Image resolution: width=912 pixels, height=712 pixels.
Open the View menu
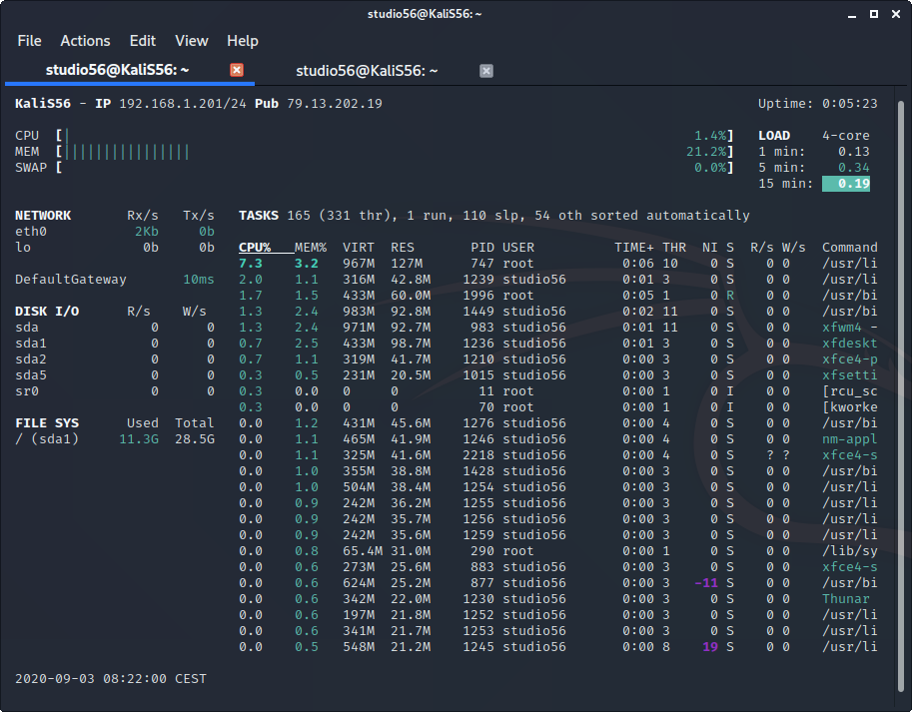[191, 41]
